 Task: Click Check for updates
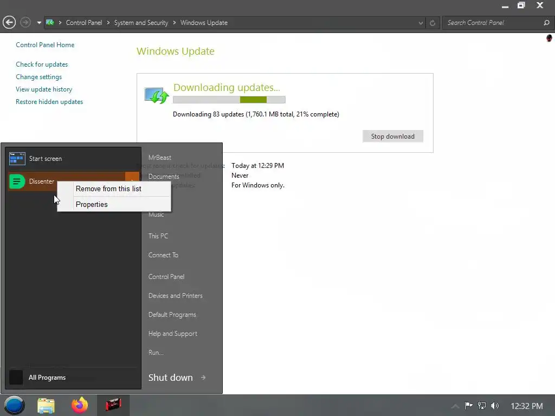[42, 64]
